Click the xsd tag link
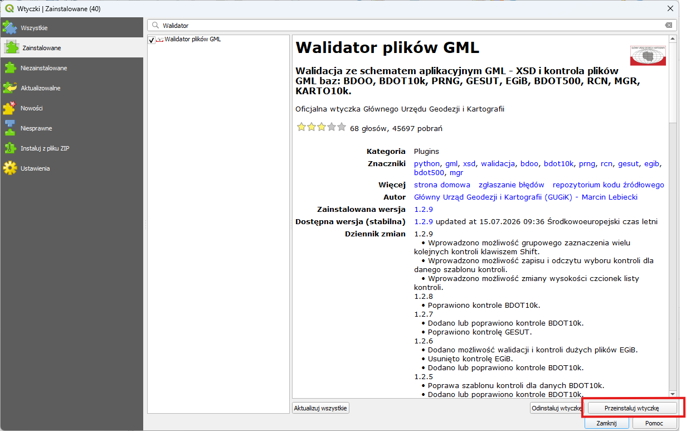The width and height of the screenshot is (686, 431). [469, 163]
